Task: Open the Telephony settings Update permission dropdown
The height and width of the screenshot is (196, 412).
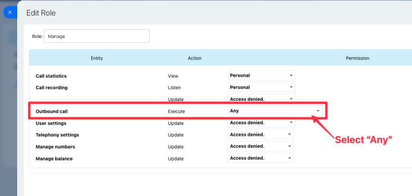Action: click(261, 134)
